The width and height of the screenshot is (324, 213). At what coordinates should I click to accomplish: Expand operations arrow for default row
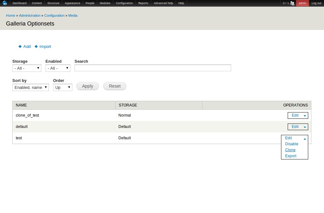(305, 127)
